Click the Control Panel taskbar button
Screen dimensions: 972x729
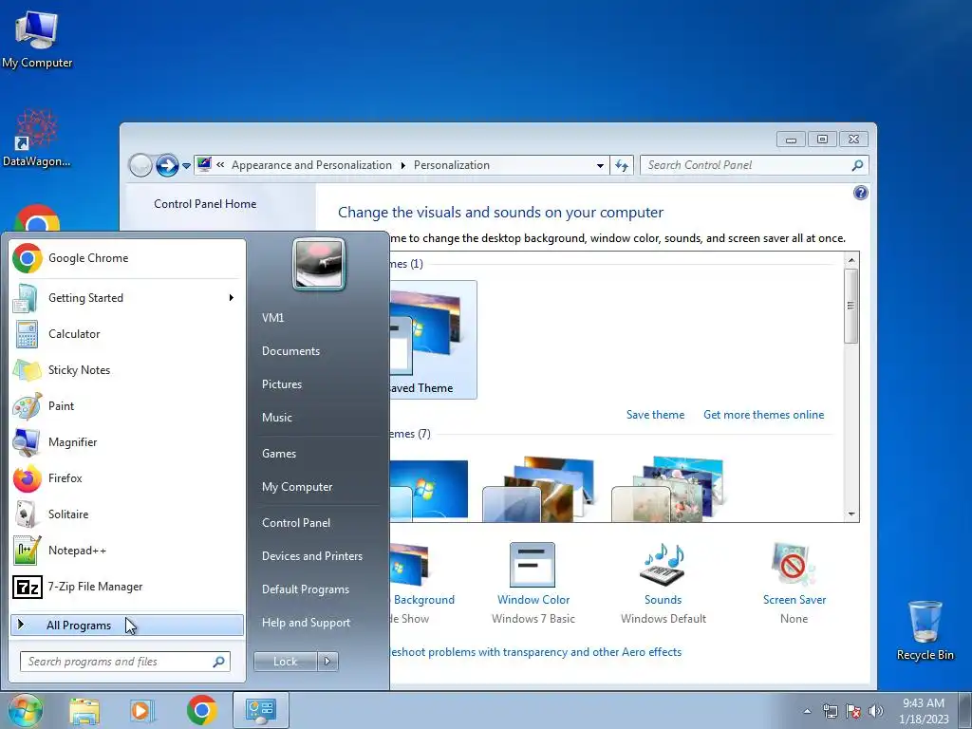pos(260,710)
